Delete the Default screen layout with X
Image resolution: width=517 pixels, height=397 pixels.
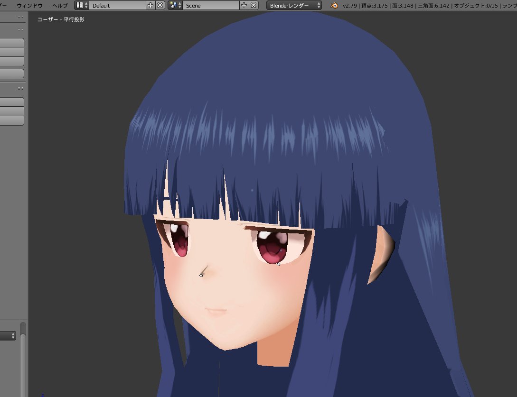tap(160, 5)
